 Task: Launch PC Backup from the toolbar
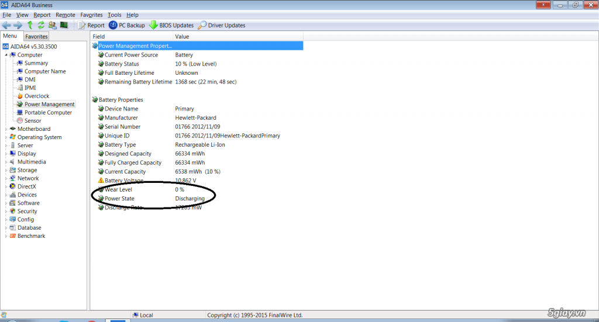(126, 25)
